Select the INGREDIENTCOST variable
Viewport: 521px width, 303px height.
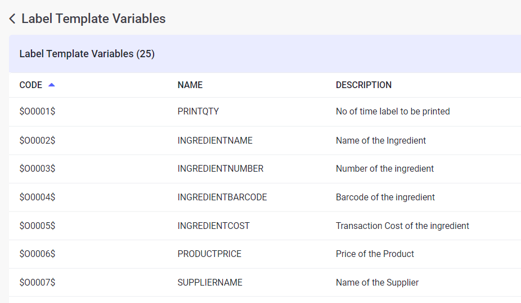coord(214,226)
